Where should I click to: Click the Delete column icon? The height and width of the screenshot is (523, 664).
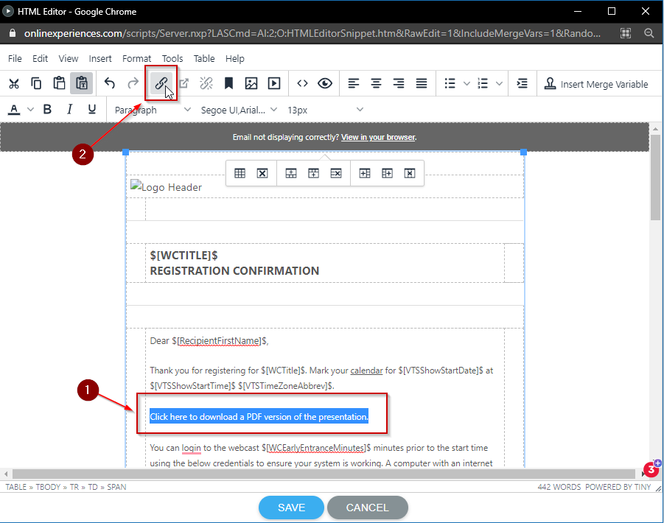coord(410,173)
